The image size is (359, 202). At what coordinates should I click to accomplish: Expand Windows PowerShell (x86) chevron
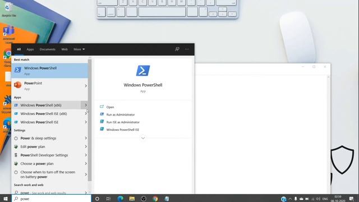point(86,105)
